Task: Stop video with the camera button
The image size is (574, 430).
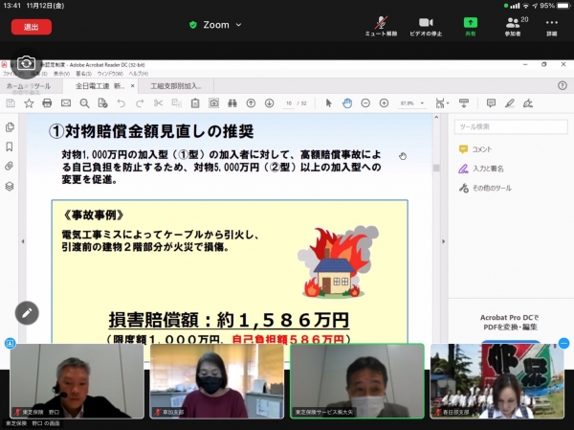Action: click(426, 24)
